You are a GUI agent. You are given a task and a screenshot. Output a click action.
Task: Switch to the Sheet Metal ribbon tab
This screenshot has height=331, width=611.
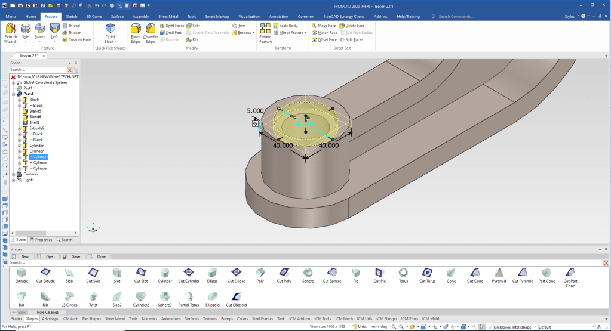tap(169, 17)
